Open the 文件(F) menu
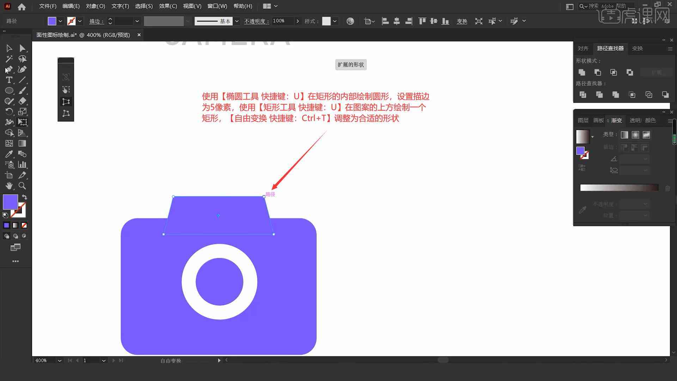Viewport: 677px width, 381px height. (48, 6)
